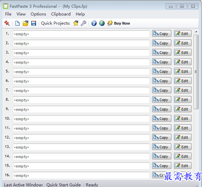Viewport: 205px width, 187px height.
Task: Click the red pushpin always-on-top icon
Action: tap(7, 23)
